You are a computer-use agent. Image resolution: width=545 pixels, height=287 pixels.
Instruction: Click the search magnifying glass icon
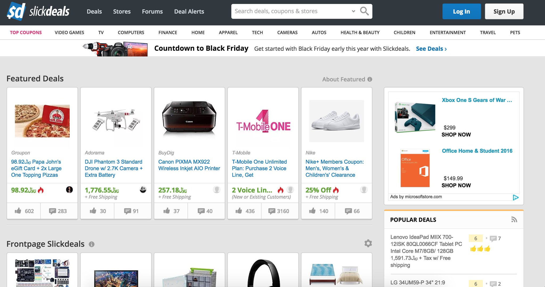[364, 11]
